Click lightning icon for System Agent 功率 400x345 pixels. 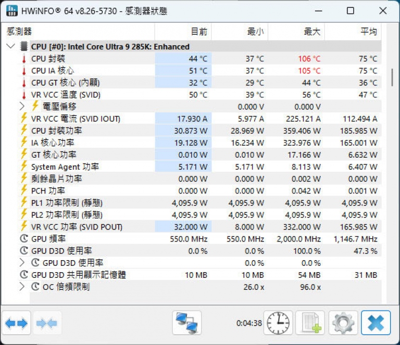(x=24, y=165)
